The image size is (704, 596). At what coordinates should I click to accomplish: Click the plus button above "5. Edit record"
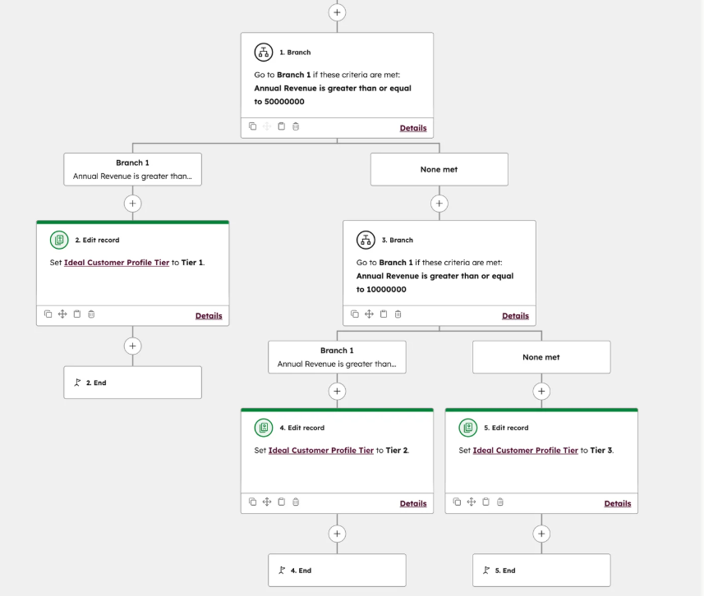pyautogui.click(x=541, y=391)
